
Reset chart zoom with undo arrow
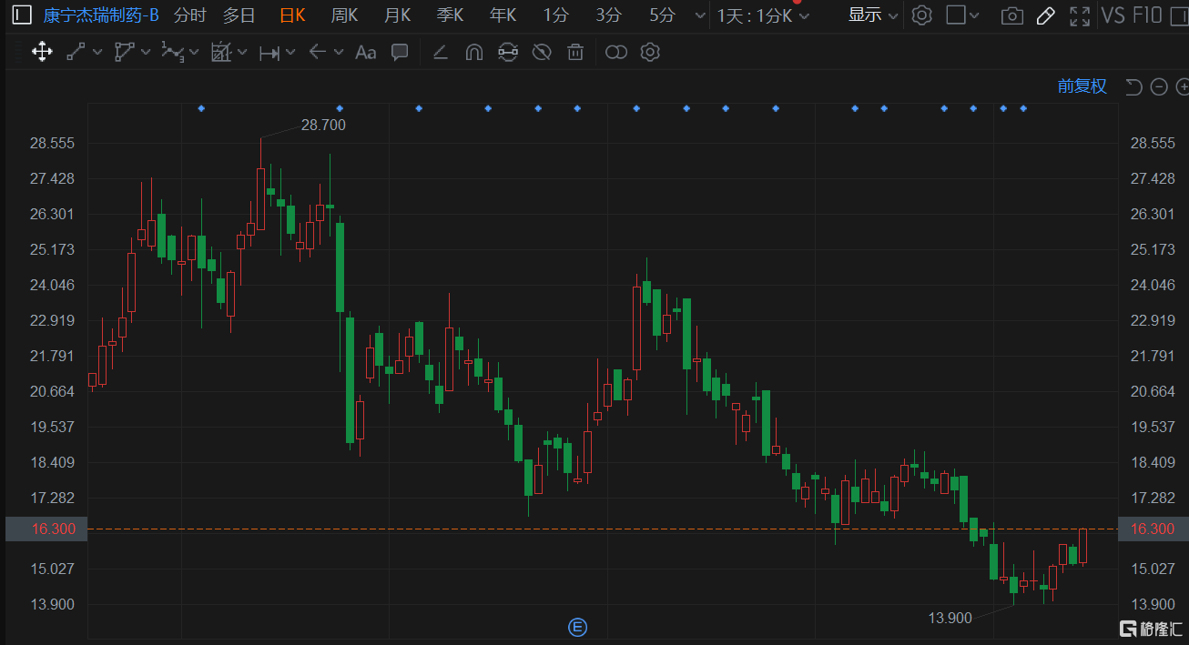coord(1133,87)
